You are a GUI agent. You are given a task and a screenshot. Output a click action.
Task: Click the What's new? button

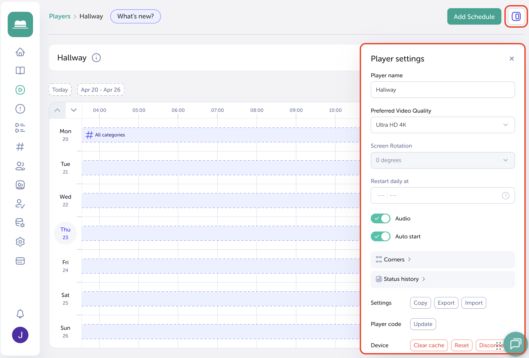pos(135,16)
